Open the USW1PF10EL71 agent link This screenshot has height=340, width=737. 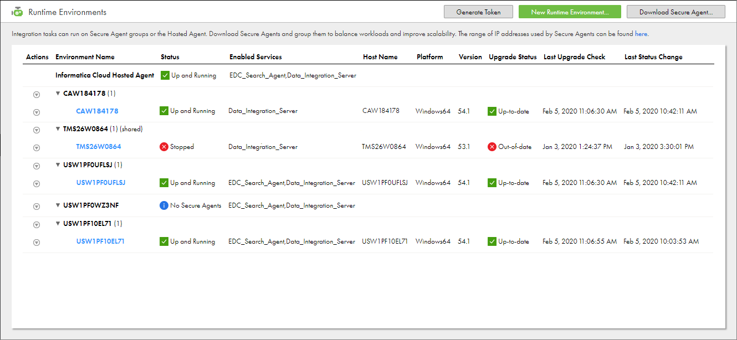point(100,241)
